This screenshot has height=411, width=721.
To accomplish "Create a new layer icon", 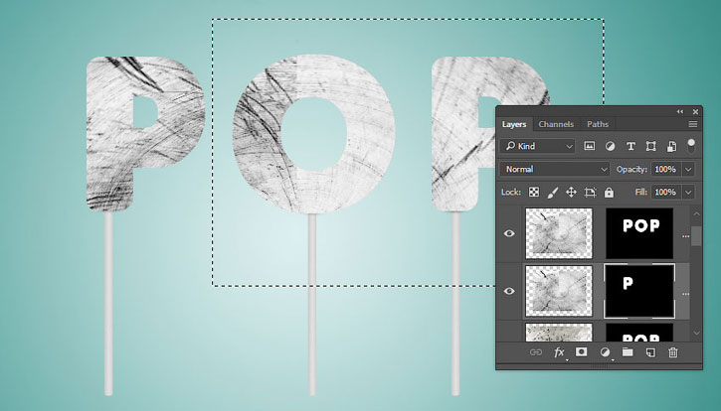I will (650, 352).
